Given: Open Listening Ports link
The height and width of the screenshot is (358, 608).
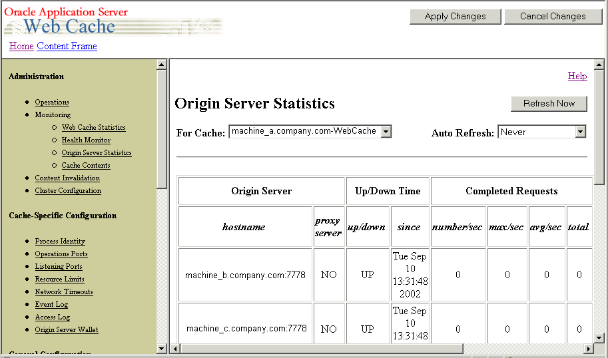Looking at the screenshot, I should pos(59,267).
